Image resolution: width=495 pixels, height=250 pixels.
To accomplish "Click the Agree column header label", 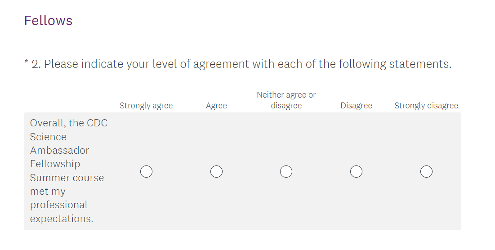I will pyautogui.click(x=216, y=106).
